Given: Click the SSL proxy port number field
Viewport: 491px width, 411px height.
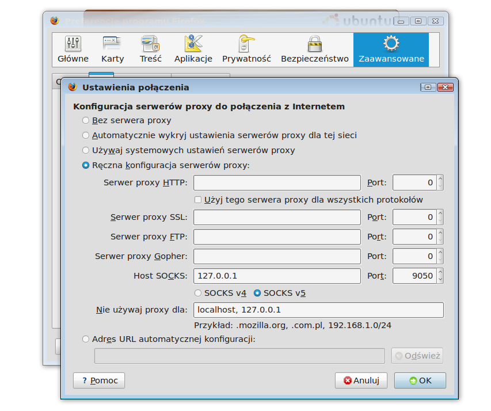Looking at the screenshot, I should pos(415,217).
